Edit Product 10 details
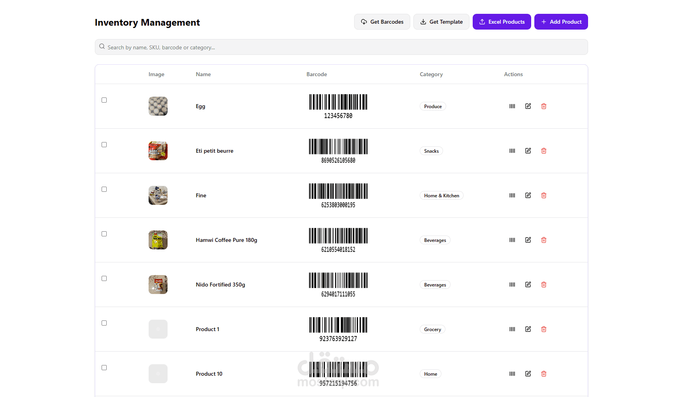The height and width of the screenshot is (397, 677). click(x=528, y=374)
